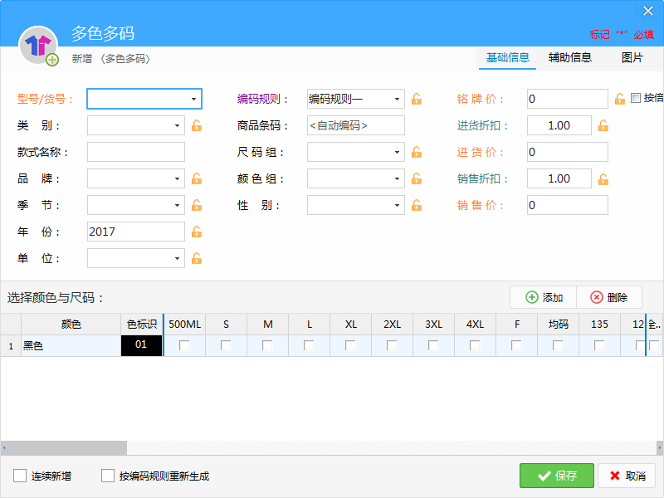Click the 销售折扣 input showing 1.00
Viewport: 664px width, 498px height.
pos(559,178)
